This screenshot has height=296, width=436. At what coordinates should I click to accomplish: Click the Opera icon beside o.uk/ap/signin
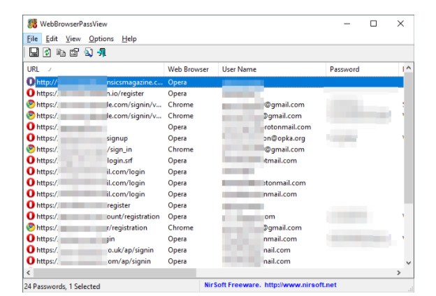[31, 250]
